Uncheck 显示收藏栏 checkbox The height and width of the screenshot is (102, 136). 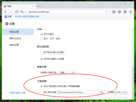pos(42,34)
